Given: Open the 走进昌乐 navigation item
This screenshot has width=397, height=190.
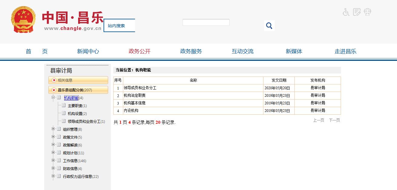Looking at the screenshot, I should pyautogui.click(x=345, y=51).
